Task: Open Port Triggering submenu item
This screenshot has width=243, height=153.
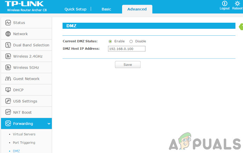Action: click(x=24, y=142)
